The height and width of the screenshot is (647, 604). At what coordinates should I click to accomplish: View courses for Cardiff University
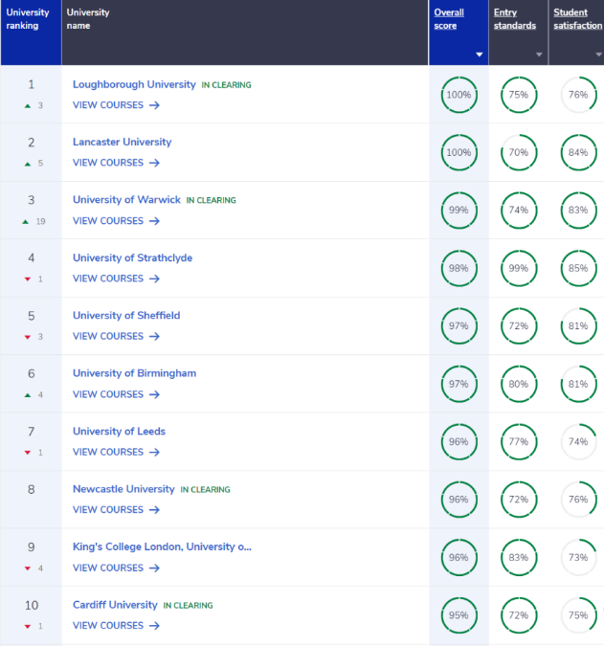tap(108, 626)
